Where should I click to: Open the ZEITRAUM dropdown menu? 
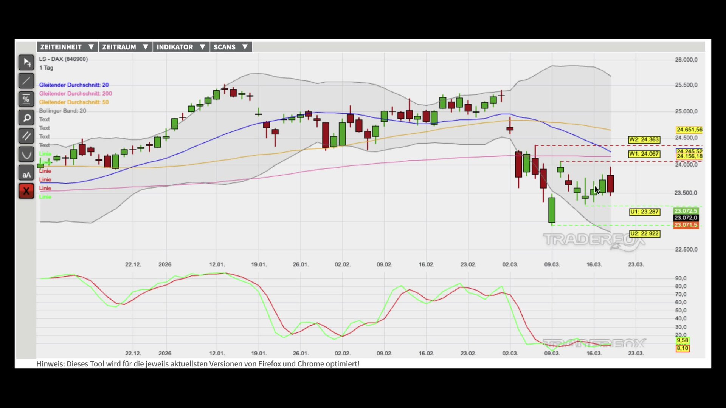[125, 47]
